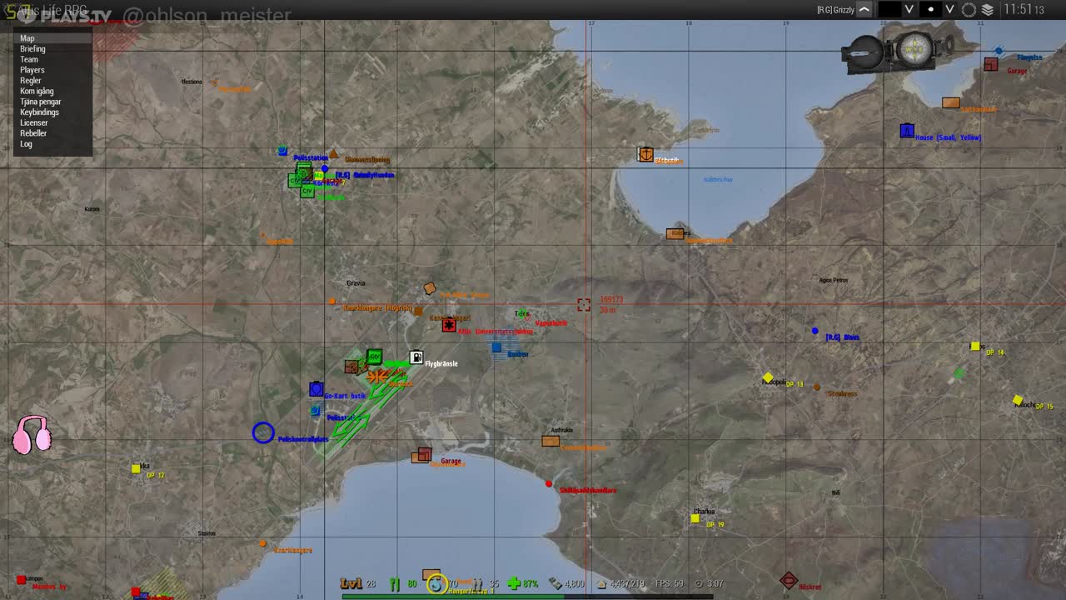The width and height of the screenshot is (1066, 600).
Task: Click the blue Poliskontrollplats circle marker
Action: pos(263,432)
